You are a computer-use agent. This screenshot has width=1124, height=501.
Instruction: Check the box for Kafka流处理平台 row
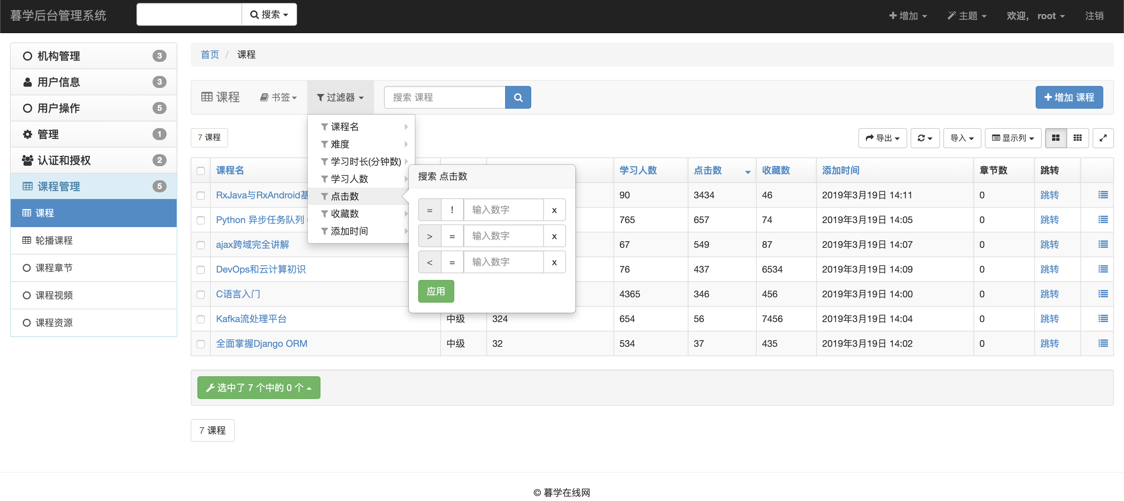(201, 319)
